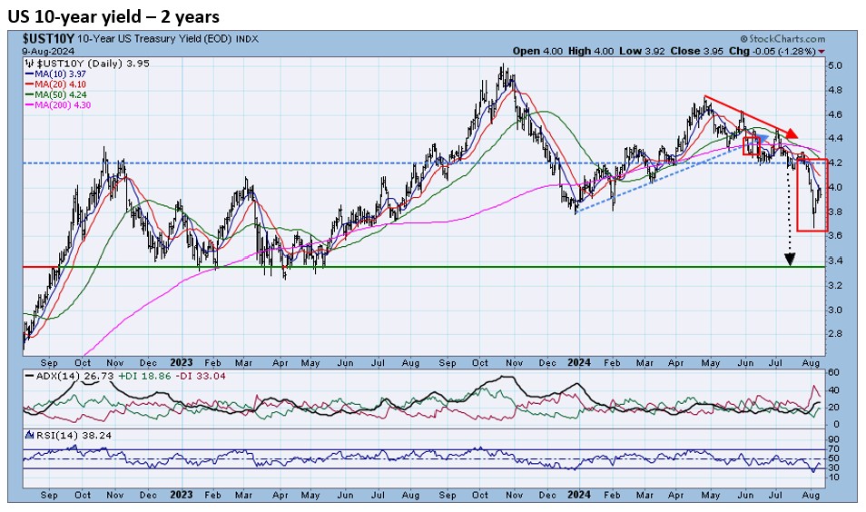Click the 4.4 yield axis label
The width and height of the screenshot is (866, 512).
(836, 138)
